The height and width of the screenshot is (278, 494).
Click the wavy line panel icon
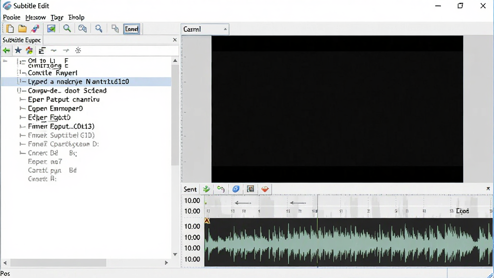pos(54,50)
